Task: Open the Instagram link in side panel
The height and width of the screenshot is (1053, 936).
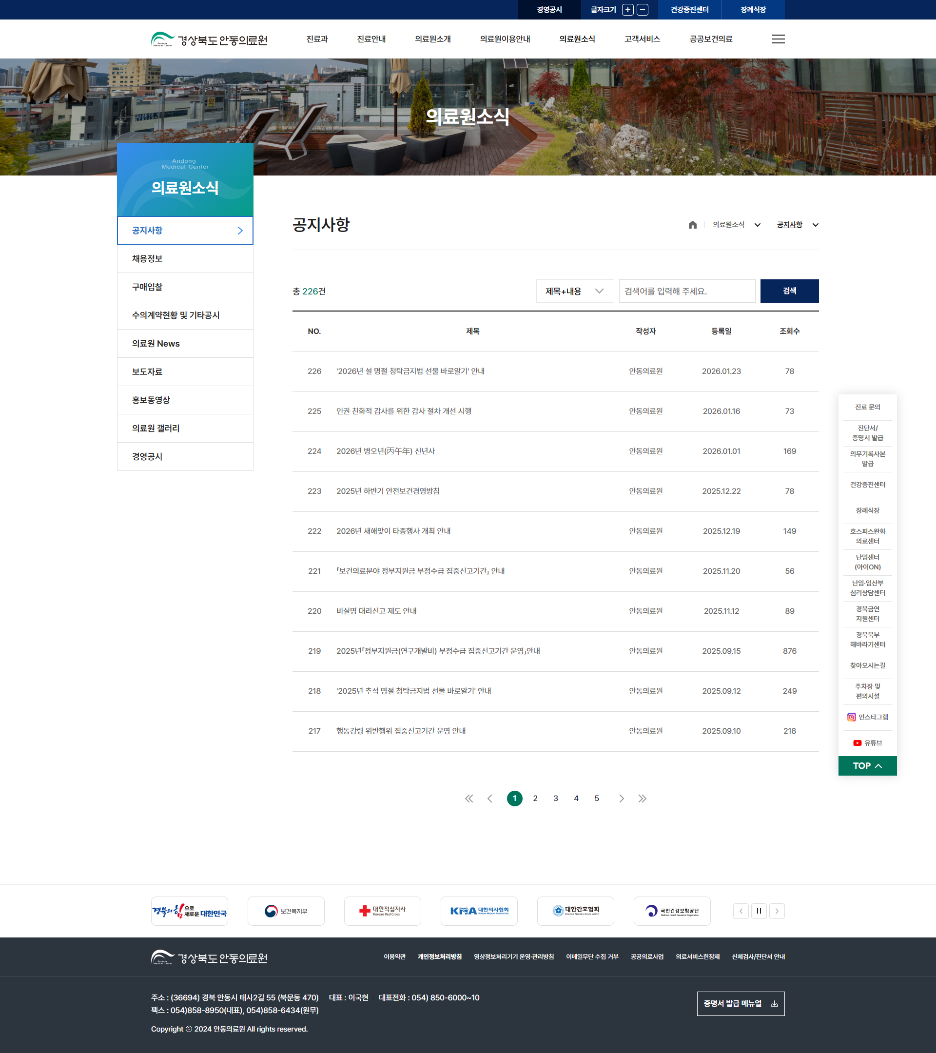Action: click(867, 717)
